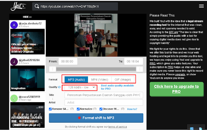Image resolution: width=207 pixels, height=130 pixels.
Task: Click HIDE to collapse the sidebar
Action: click(27, 17)
